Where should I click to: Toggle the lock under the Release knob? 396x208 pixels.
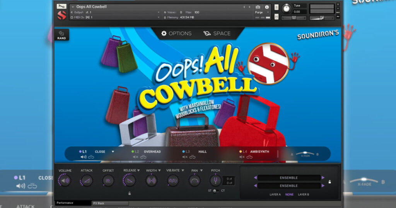pyautogui.click(x=130, y=194)
